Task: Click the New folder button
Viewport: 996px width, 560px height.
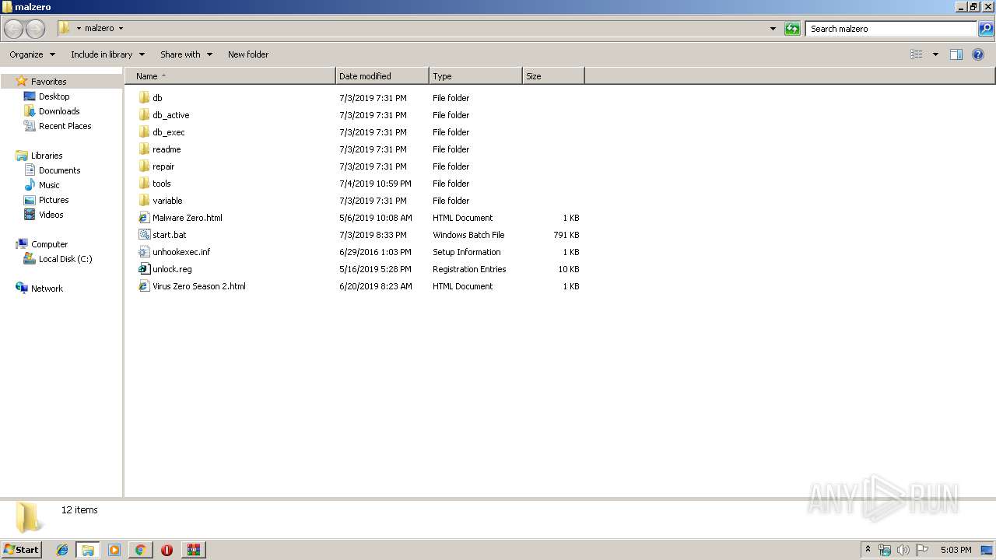Action: [x=248, y=54]
